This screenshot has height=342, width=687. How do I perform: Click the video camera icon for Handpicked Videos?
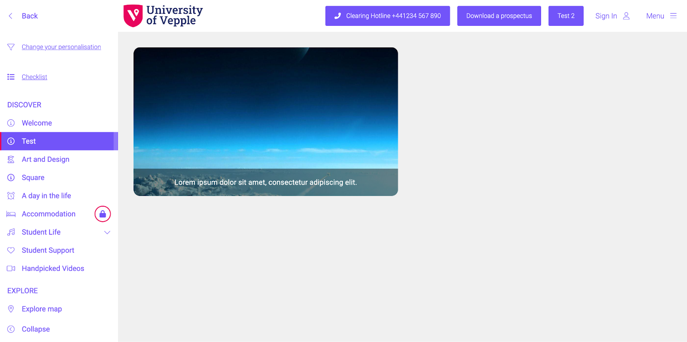click(11, 269)
